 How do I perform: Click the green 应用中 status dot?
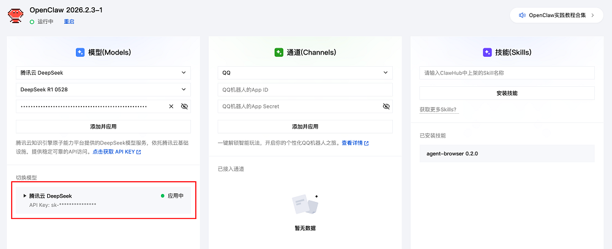click(163, 196)
